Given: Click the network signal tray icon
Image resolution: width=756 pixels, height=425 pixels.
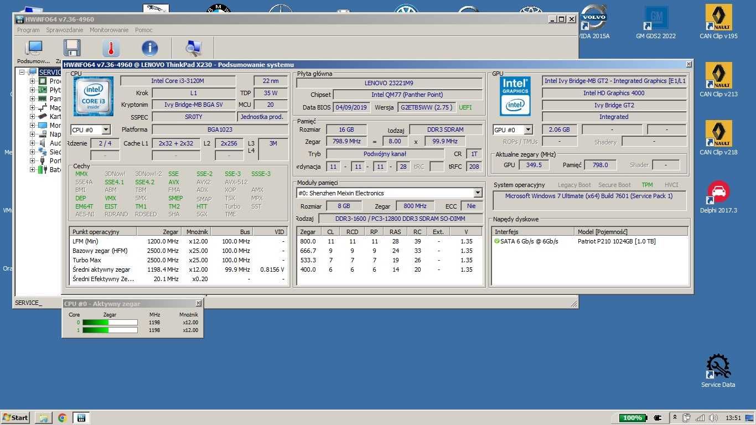Looking at the screenshot, I should pos(700,418).
